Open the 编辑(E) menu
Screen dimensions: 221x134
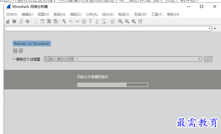click(x=27, y=14)
